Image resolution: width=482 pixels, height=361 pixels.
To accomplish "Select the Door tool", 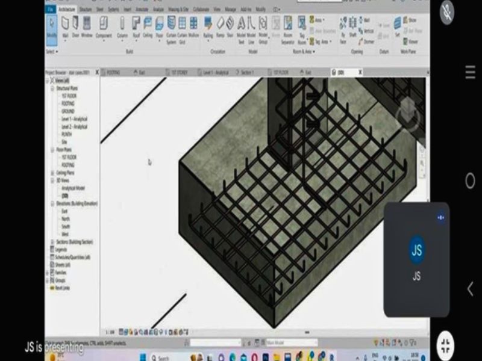I will [x=75, y=26].
